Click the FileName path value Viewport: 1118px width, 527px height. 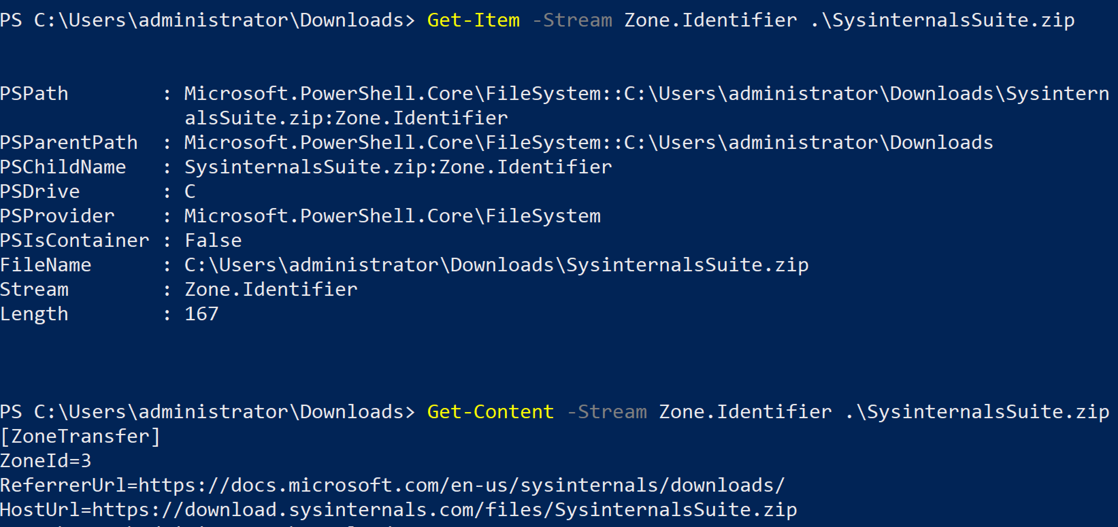pos(496,265)
